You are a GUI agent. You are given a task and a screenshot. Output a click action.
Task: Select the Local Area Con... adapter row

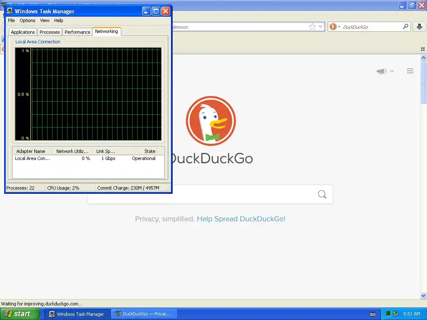coord(88,158)
